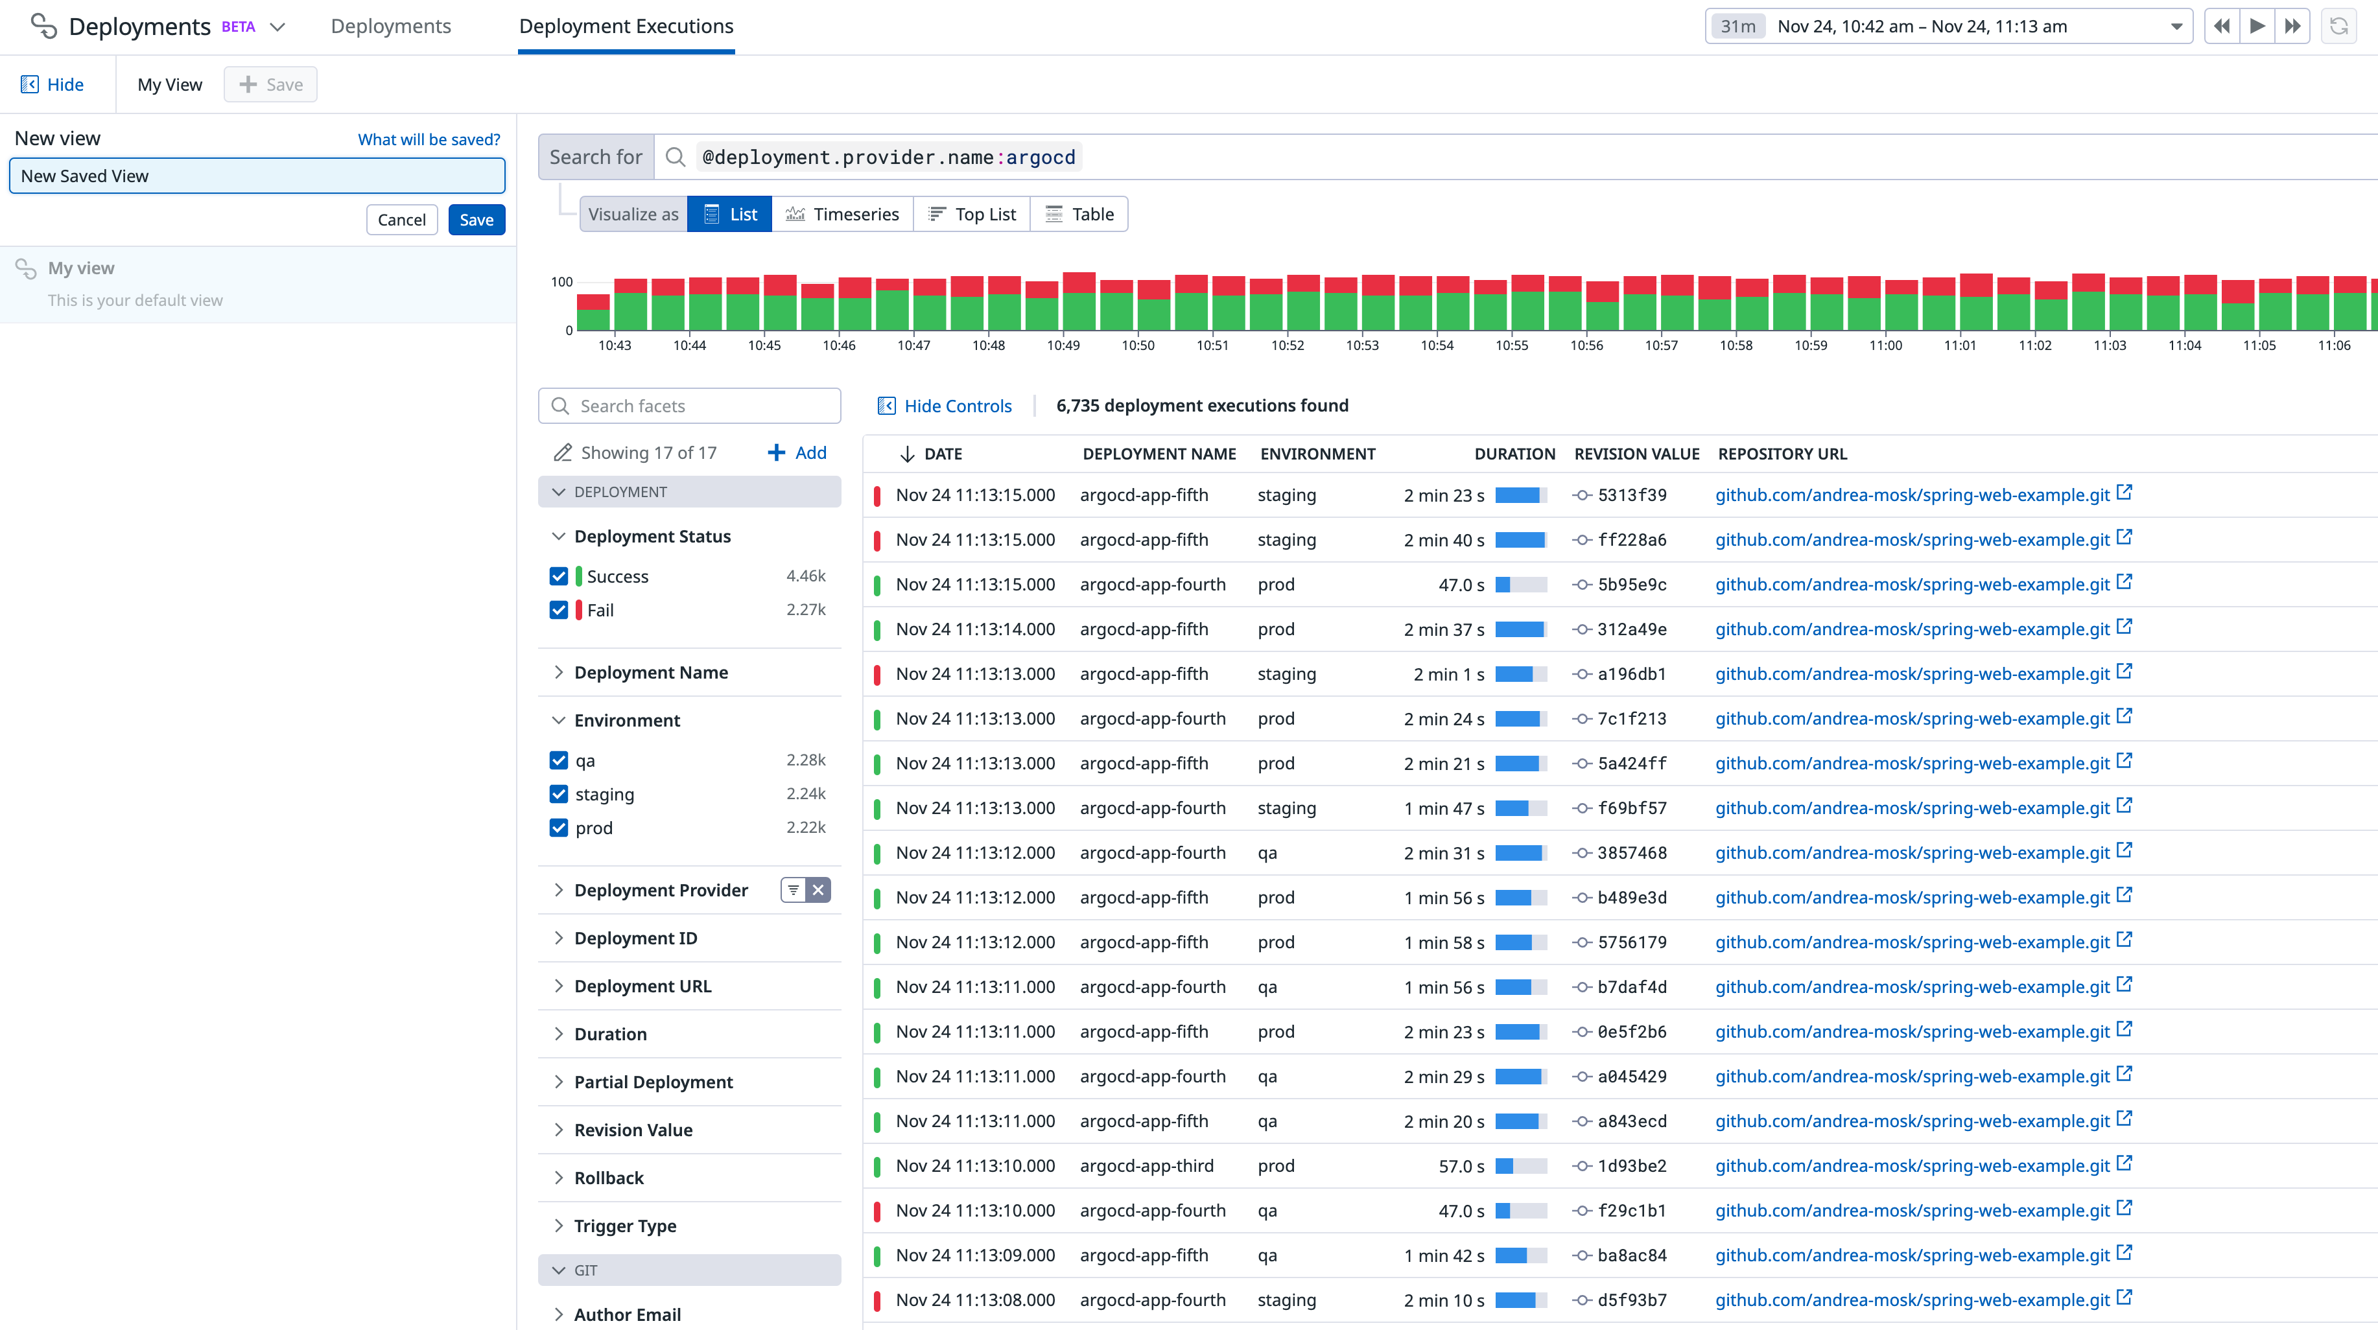Open external link for 5b95e9c row
The image size is (2378, 1330).
click(x=2124, y=583)
